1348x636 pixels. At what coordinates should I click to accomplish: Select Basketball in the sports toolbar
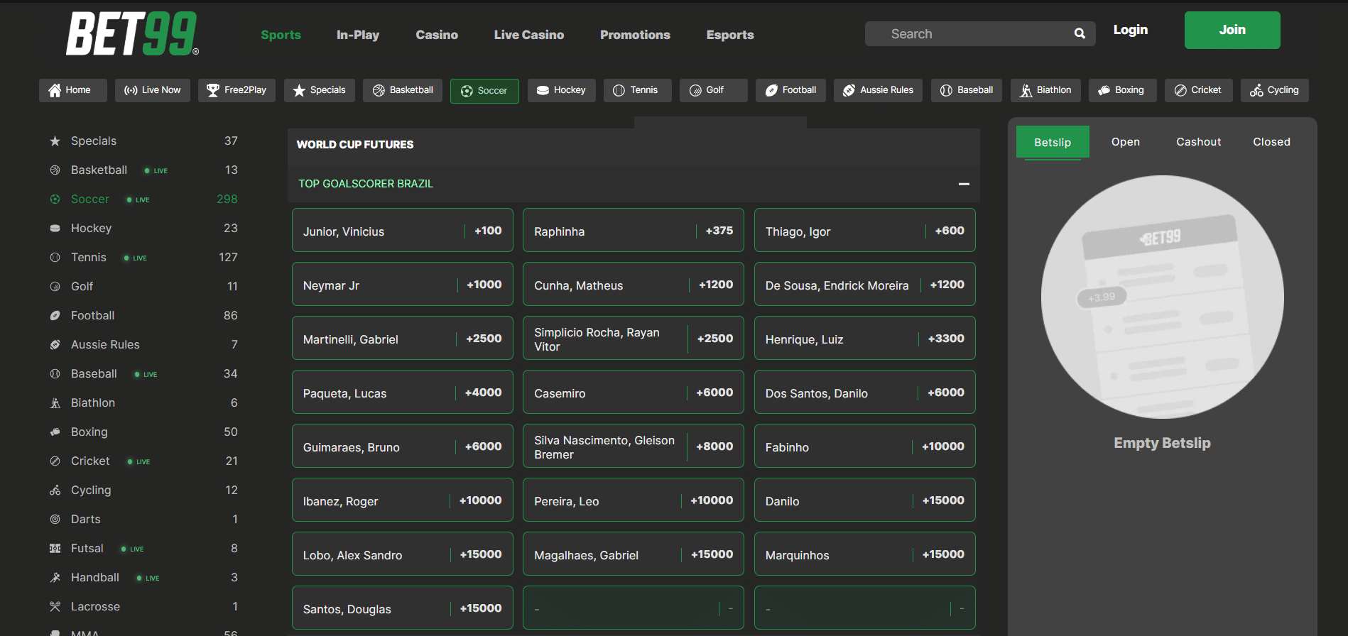coord(403,90)
